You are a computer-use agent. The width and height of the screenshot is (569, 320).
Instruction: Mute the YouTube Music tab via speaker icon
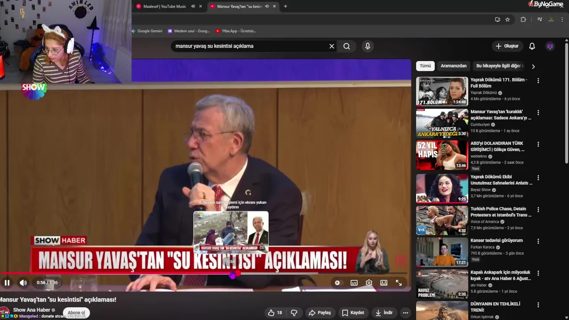coord(193,6)
